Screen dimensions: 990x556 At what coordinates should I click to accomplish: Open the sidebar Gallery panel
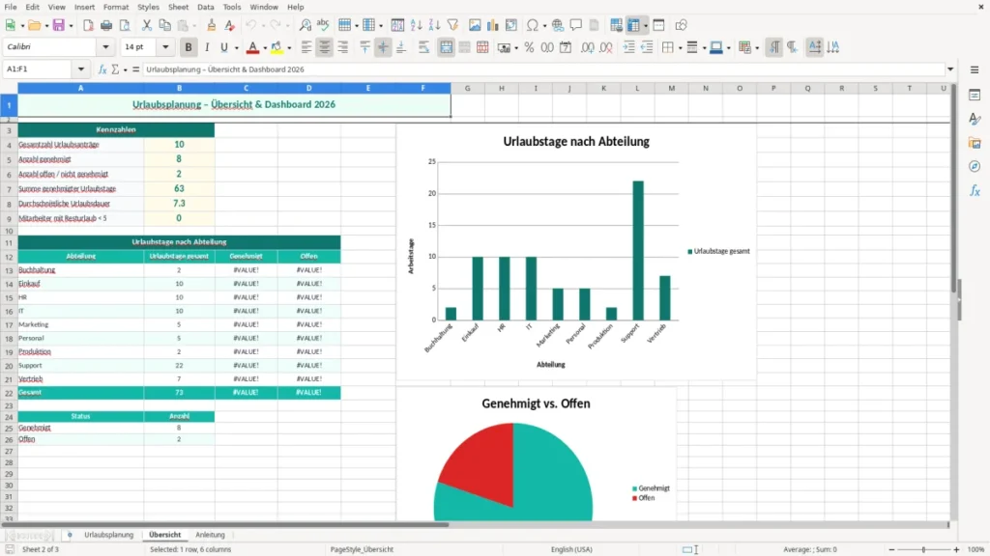975,143
